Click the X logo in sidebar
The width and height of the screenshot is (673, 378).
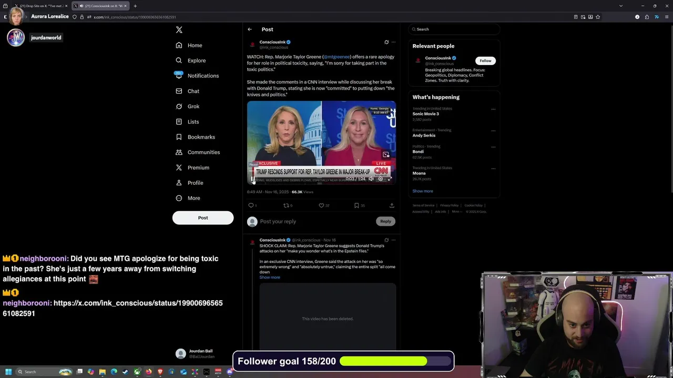179,30
